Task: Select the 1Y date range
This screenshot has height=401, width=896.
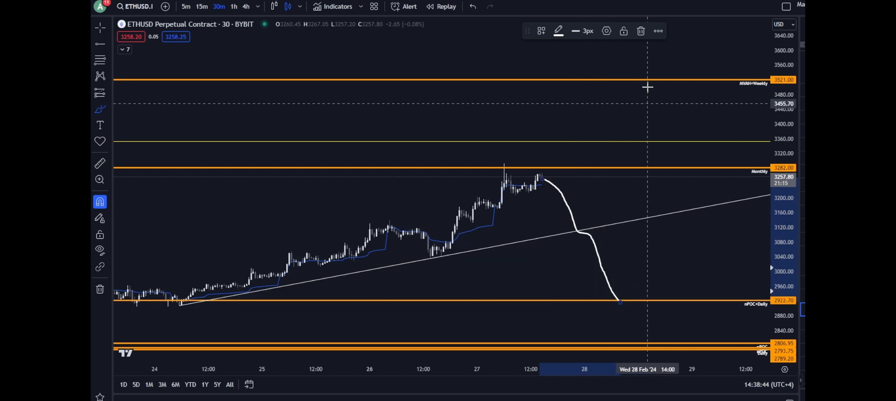Action: [x=204, y=385]
